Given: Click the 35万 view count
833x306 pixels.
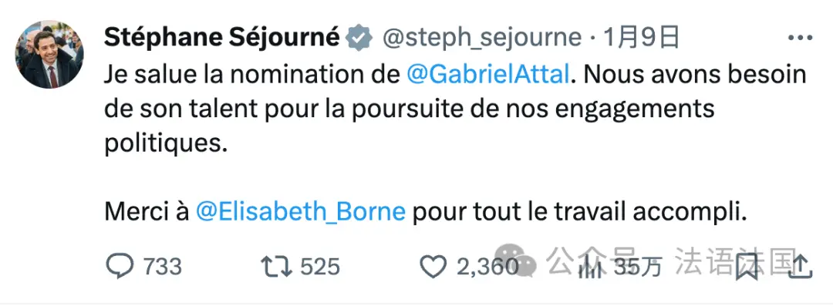Looking at the screenshot, I should pos(638,267).
